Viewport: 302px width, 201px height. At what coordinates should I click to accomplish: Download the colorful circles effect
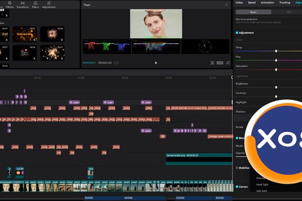pyautogui.click(x=34, y=58)
